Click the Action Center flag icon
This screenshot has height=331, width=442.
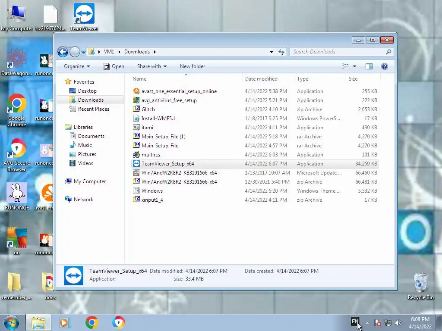[x=378, y=323]
